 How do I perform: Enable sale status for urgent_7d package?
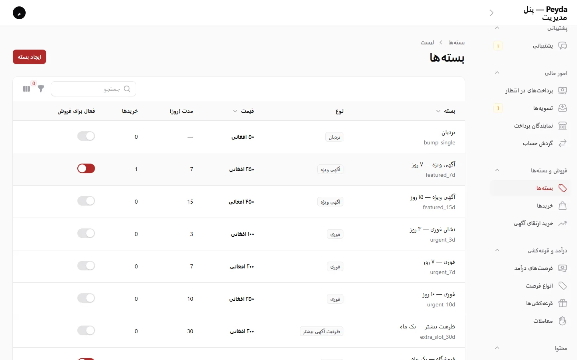(x=86, y=266)
